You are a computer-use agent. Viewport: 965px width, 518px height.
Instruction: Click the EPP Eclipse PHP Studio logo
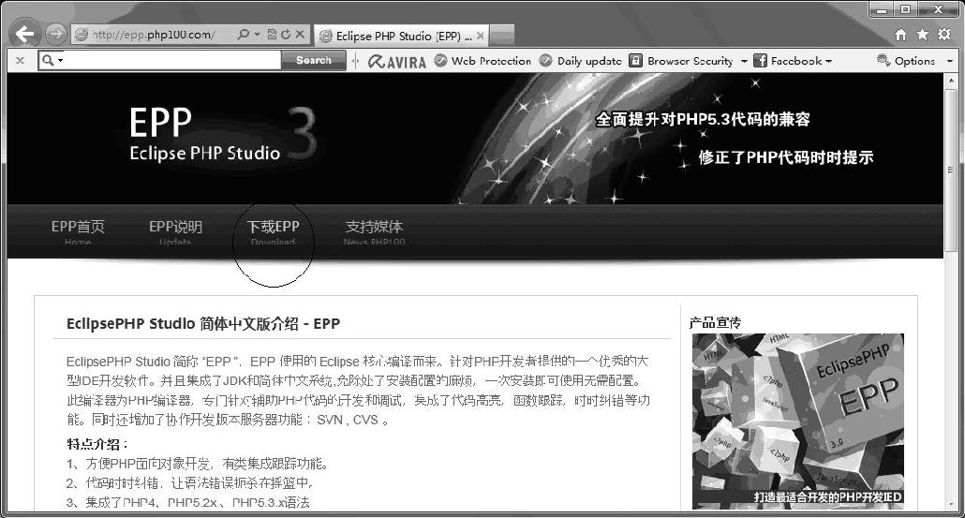(223, 134)
